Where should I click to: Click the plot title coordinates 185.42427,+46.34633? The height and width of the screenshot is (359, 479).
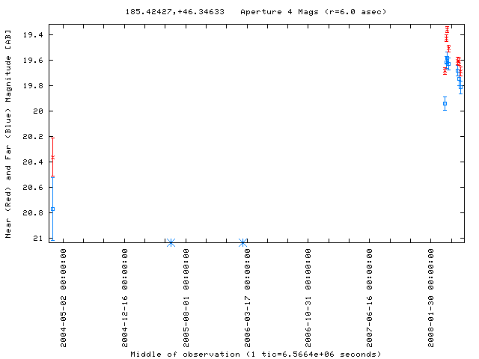[x=174, y=12]
